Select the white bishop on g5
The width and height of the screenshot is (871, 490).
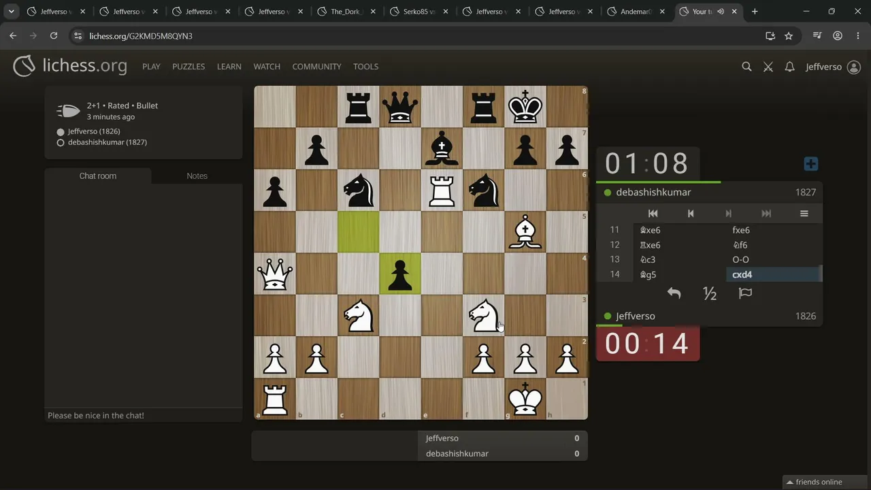click(525, 232)
